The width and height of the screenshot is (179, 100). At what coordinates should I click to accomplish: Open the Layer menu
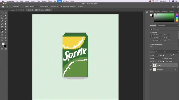[x=33, y=1]
